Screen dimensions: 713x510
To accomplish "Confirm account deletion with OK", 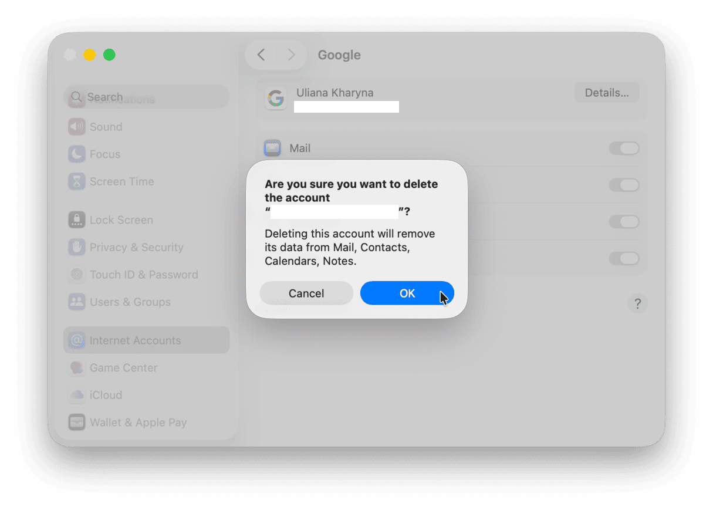I will tap(407, 293).
